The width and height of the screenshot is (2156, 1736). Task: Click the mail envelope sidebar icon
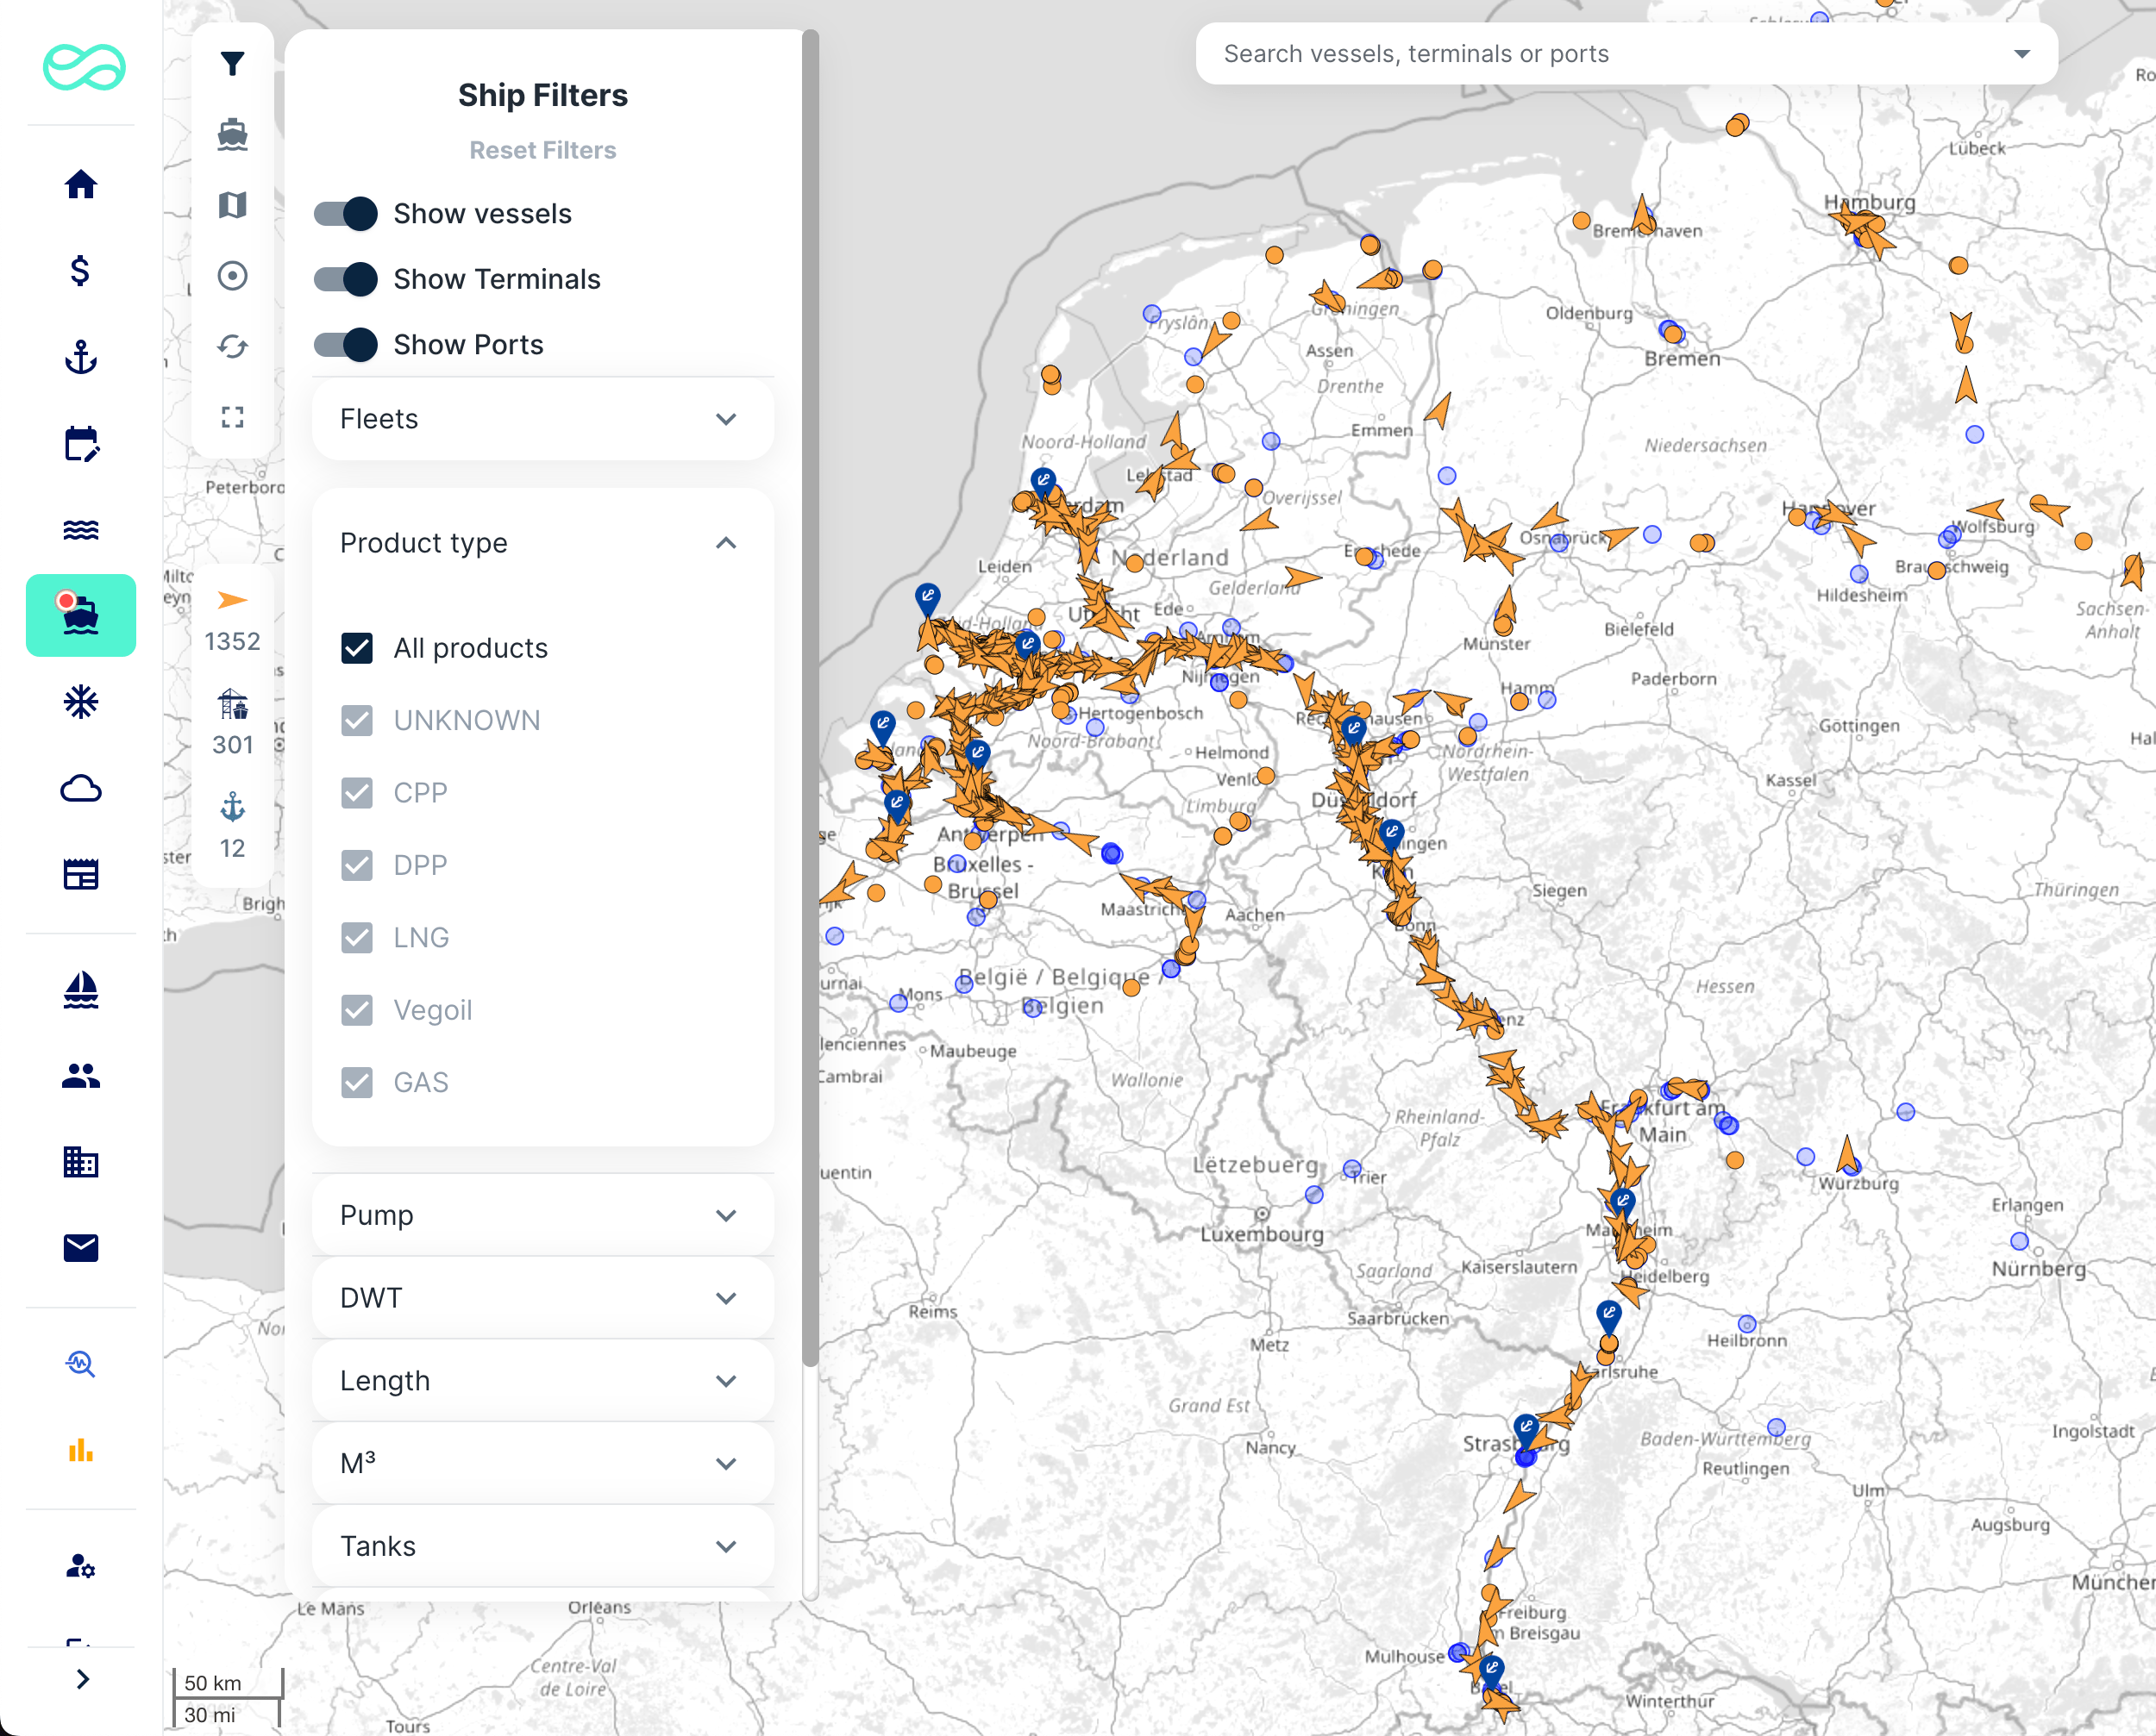(81, 1247)
